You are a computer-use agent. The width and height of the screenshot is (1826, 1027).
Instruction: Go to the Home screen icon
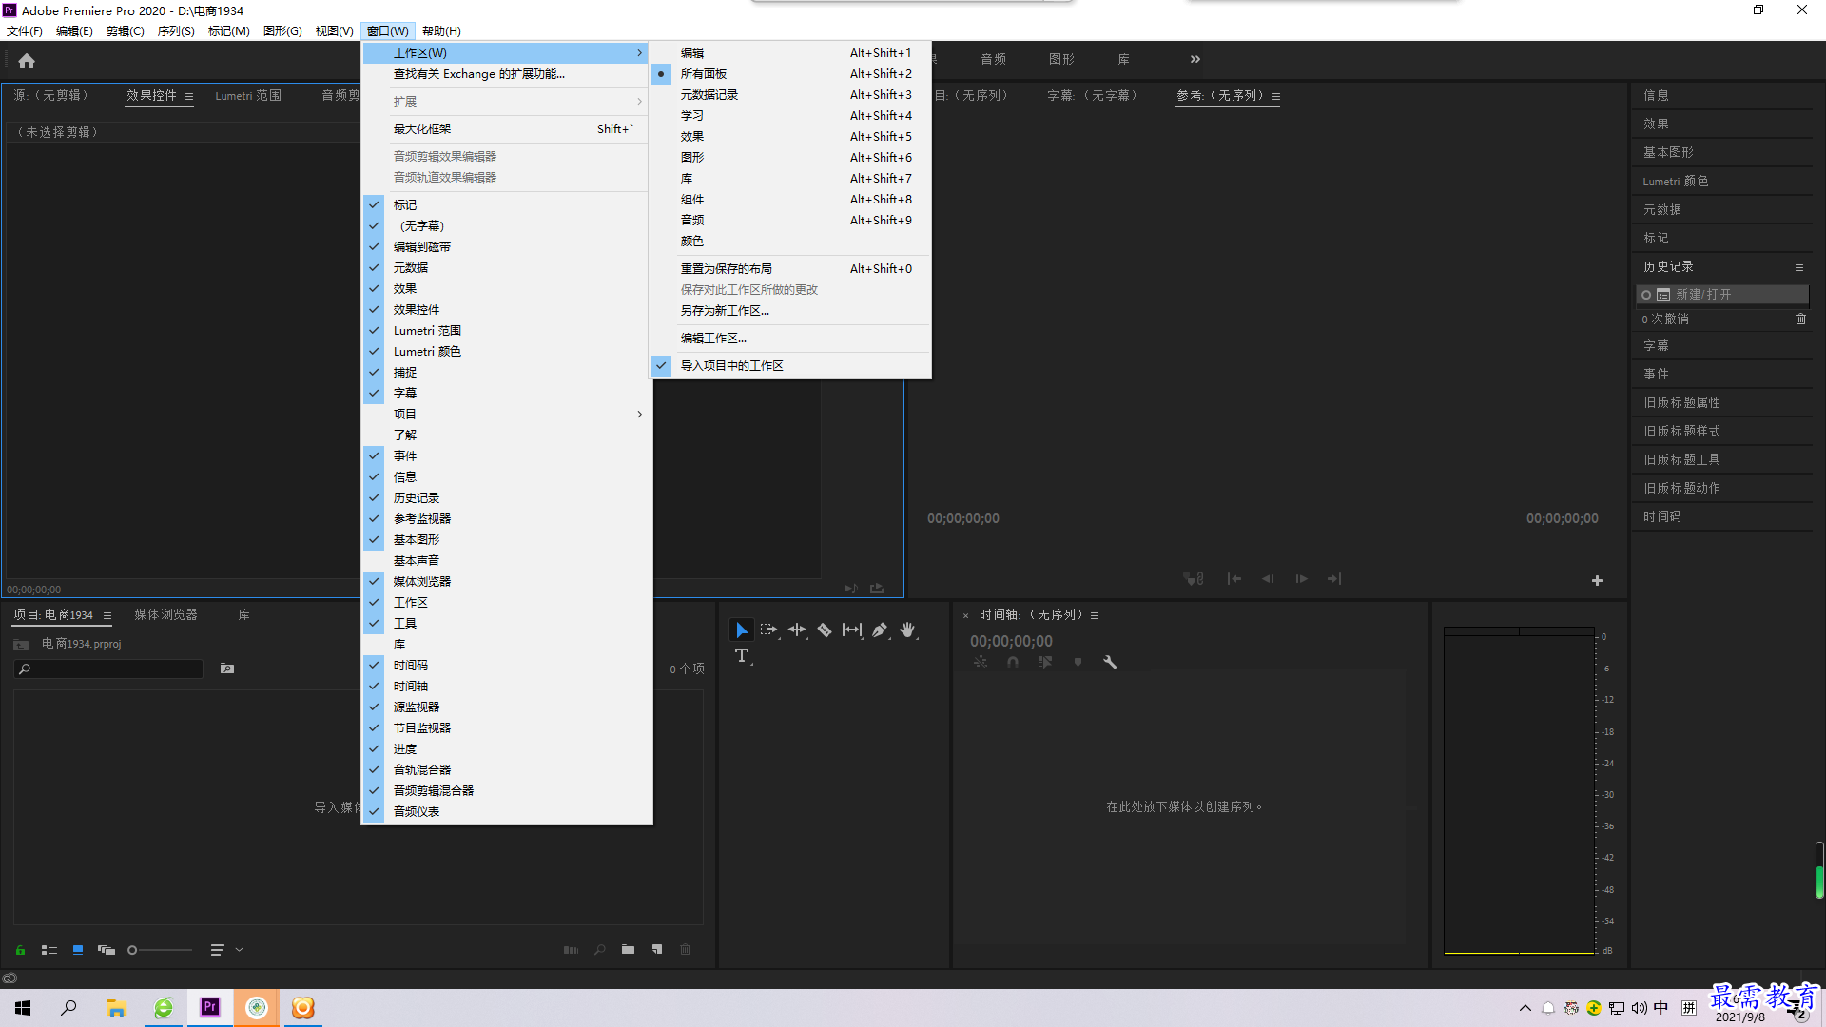point(27,61)
